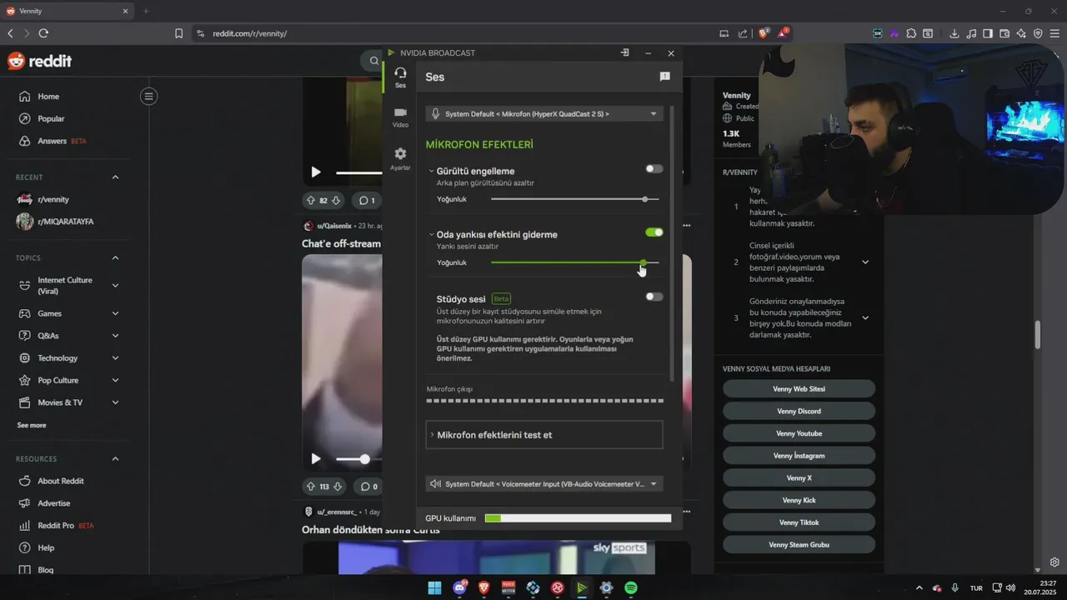The width and height of the screenshot is (1067, 600).
Task: Expand the Q&As topic
Action: coord(115,336)
